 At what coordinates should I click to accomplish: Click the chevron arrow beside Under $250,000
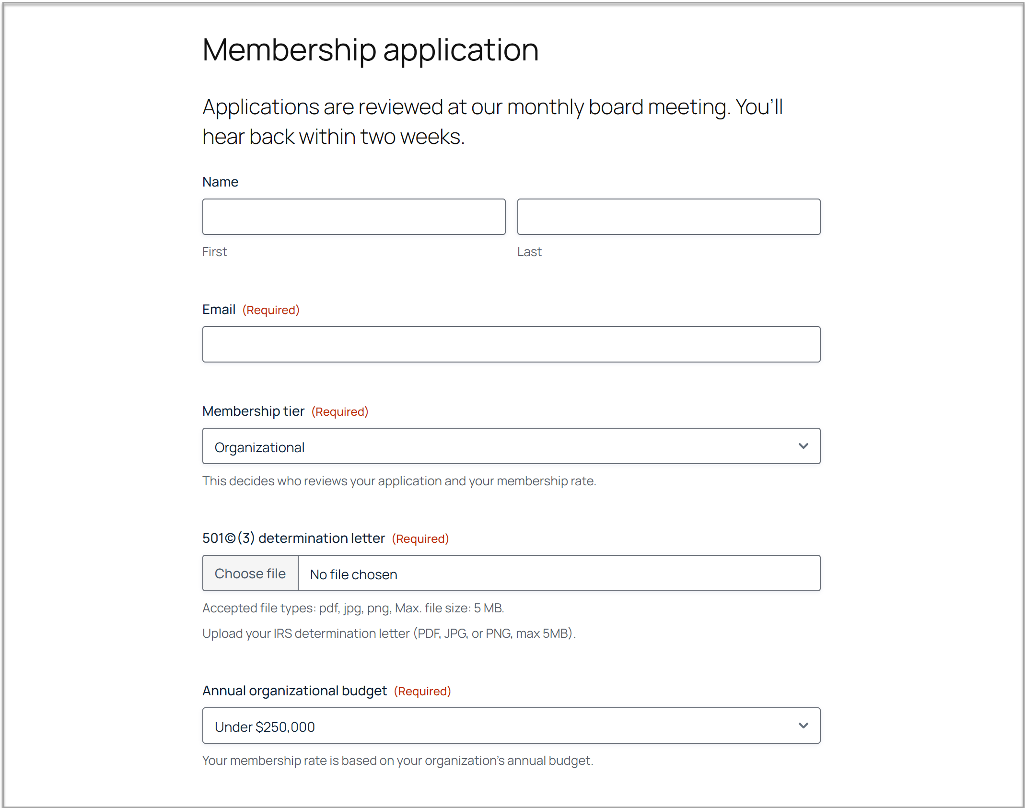[x=804, y=726]
